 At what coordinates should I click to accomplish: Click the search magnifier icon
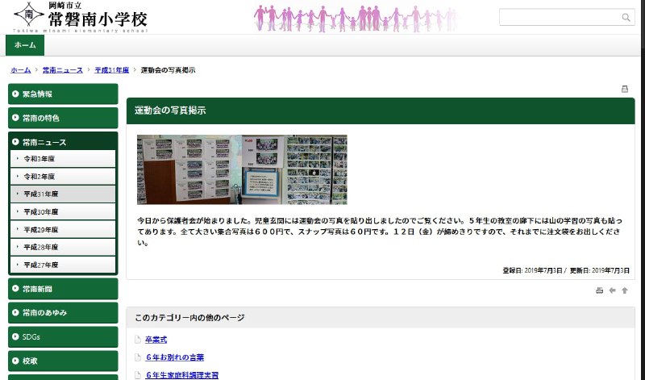pos(626,18)
